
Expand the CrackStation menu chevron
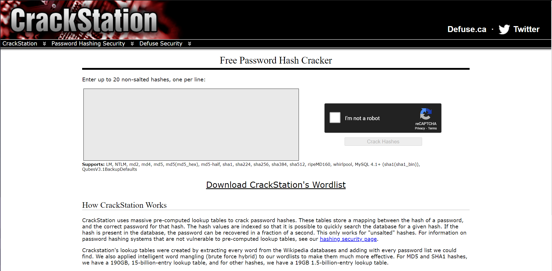click(x=44, y=43)
